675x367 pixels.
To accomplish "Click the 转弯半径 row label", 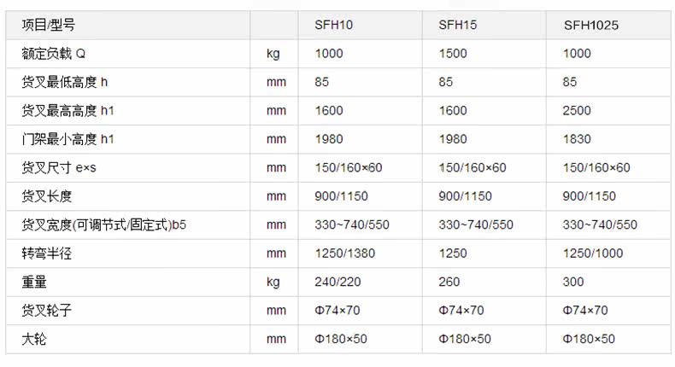I will click(46, 253).
